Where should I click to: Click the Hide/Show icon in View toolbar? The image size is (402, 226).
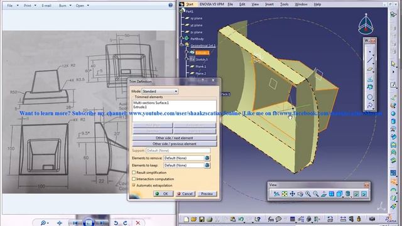[x=356, y=194]
